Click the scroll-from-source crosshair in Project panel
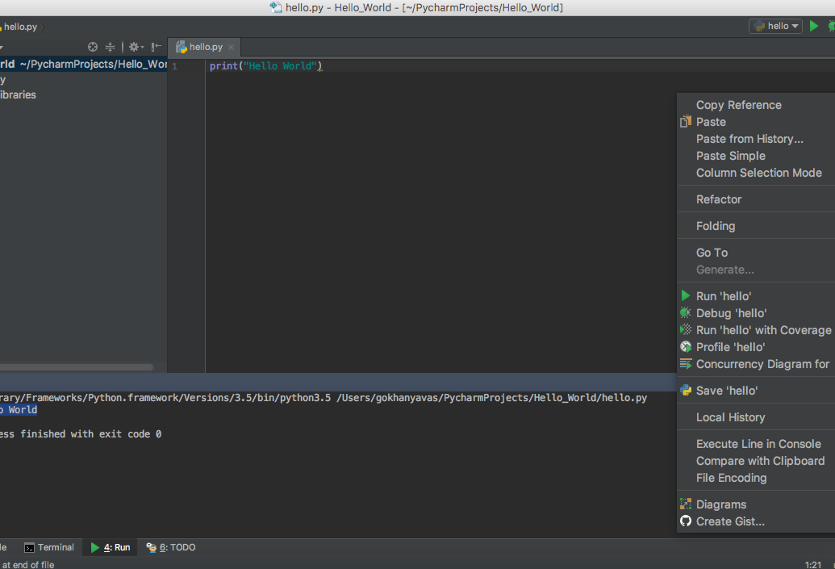This screenshot has width=835, height=569. [92, 46]
